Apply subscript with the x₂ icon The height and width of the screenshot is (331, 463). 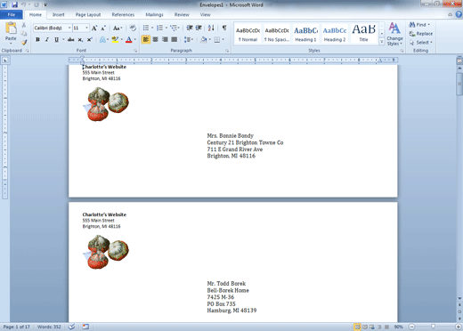click(x=80, y=39)
